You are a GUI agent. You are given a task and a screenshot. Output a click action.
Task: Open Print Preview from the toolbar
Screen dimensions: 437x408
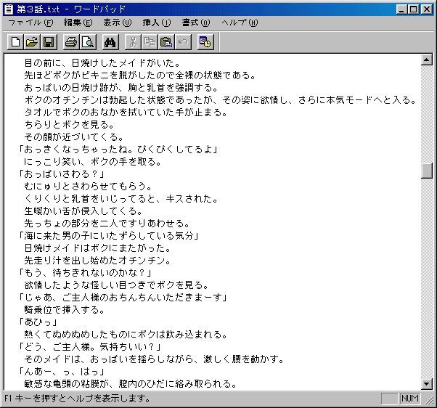[x=88, y=42]
